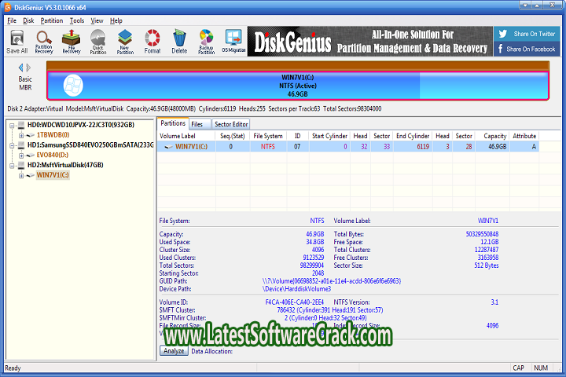The image size is (566, 377).
Task: Click the Format toolbar icon
Action: click(153, 42)
